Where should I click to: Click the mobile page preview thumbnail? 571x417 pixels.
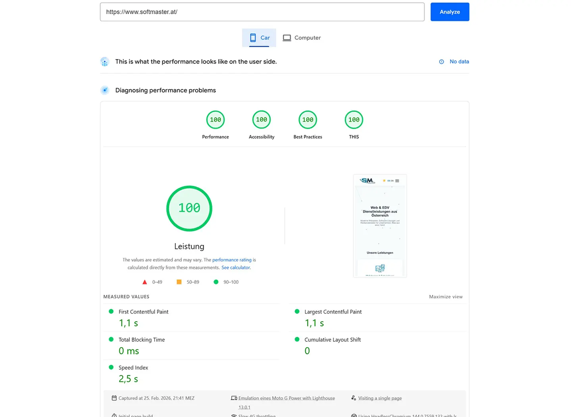point(379,226)
